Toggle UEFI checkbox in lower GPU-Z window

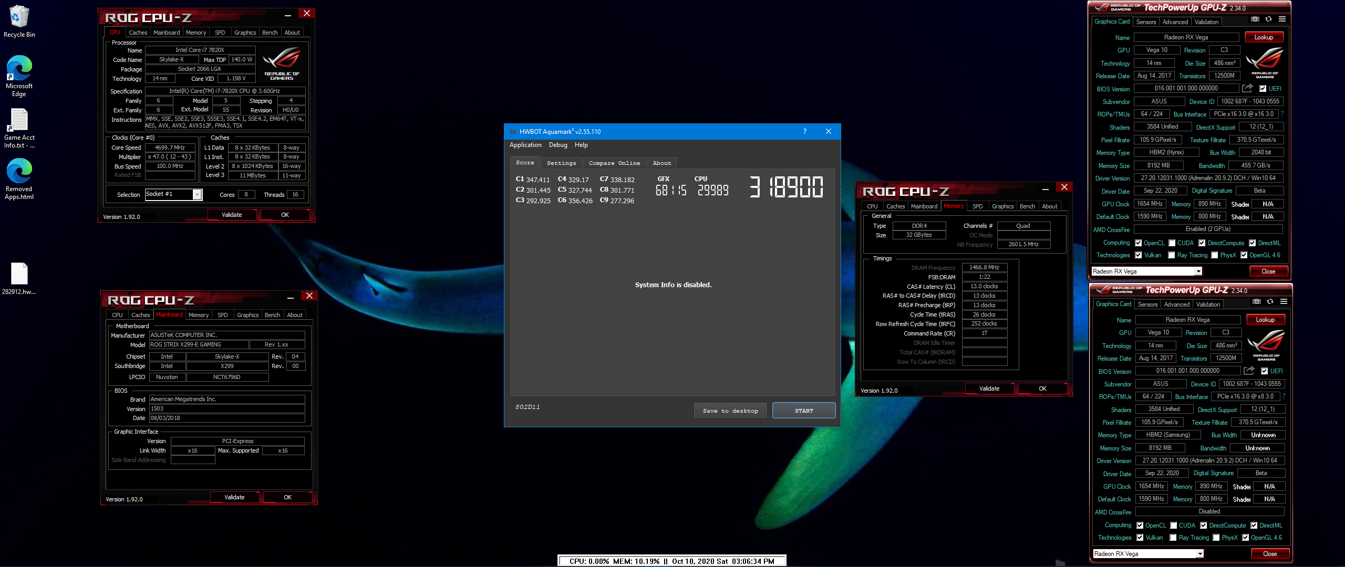tap(1264, 371)
